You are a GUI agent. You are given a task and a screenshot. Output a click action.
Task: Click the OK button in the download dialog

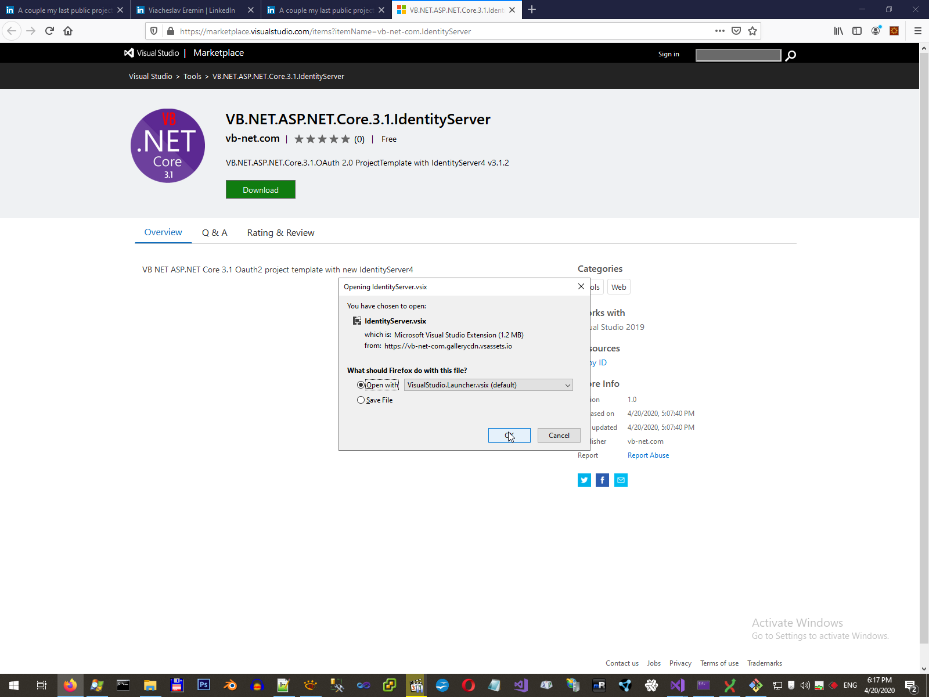[509, 435]
